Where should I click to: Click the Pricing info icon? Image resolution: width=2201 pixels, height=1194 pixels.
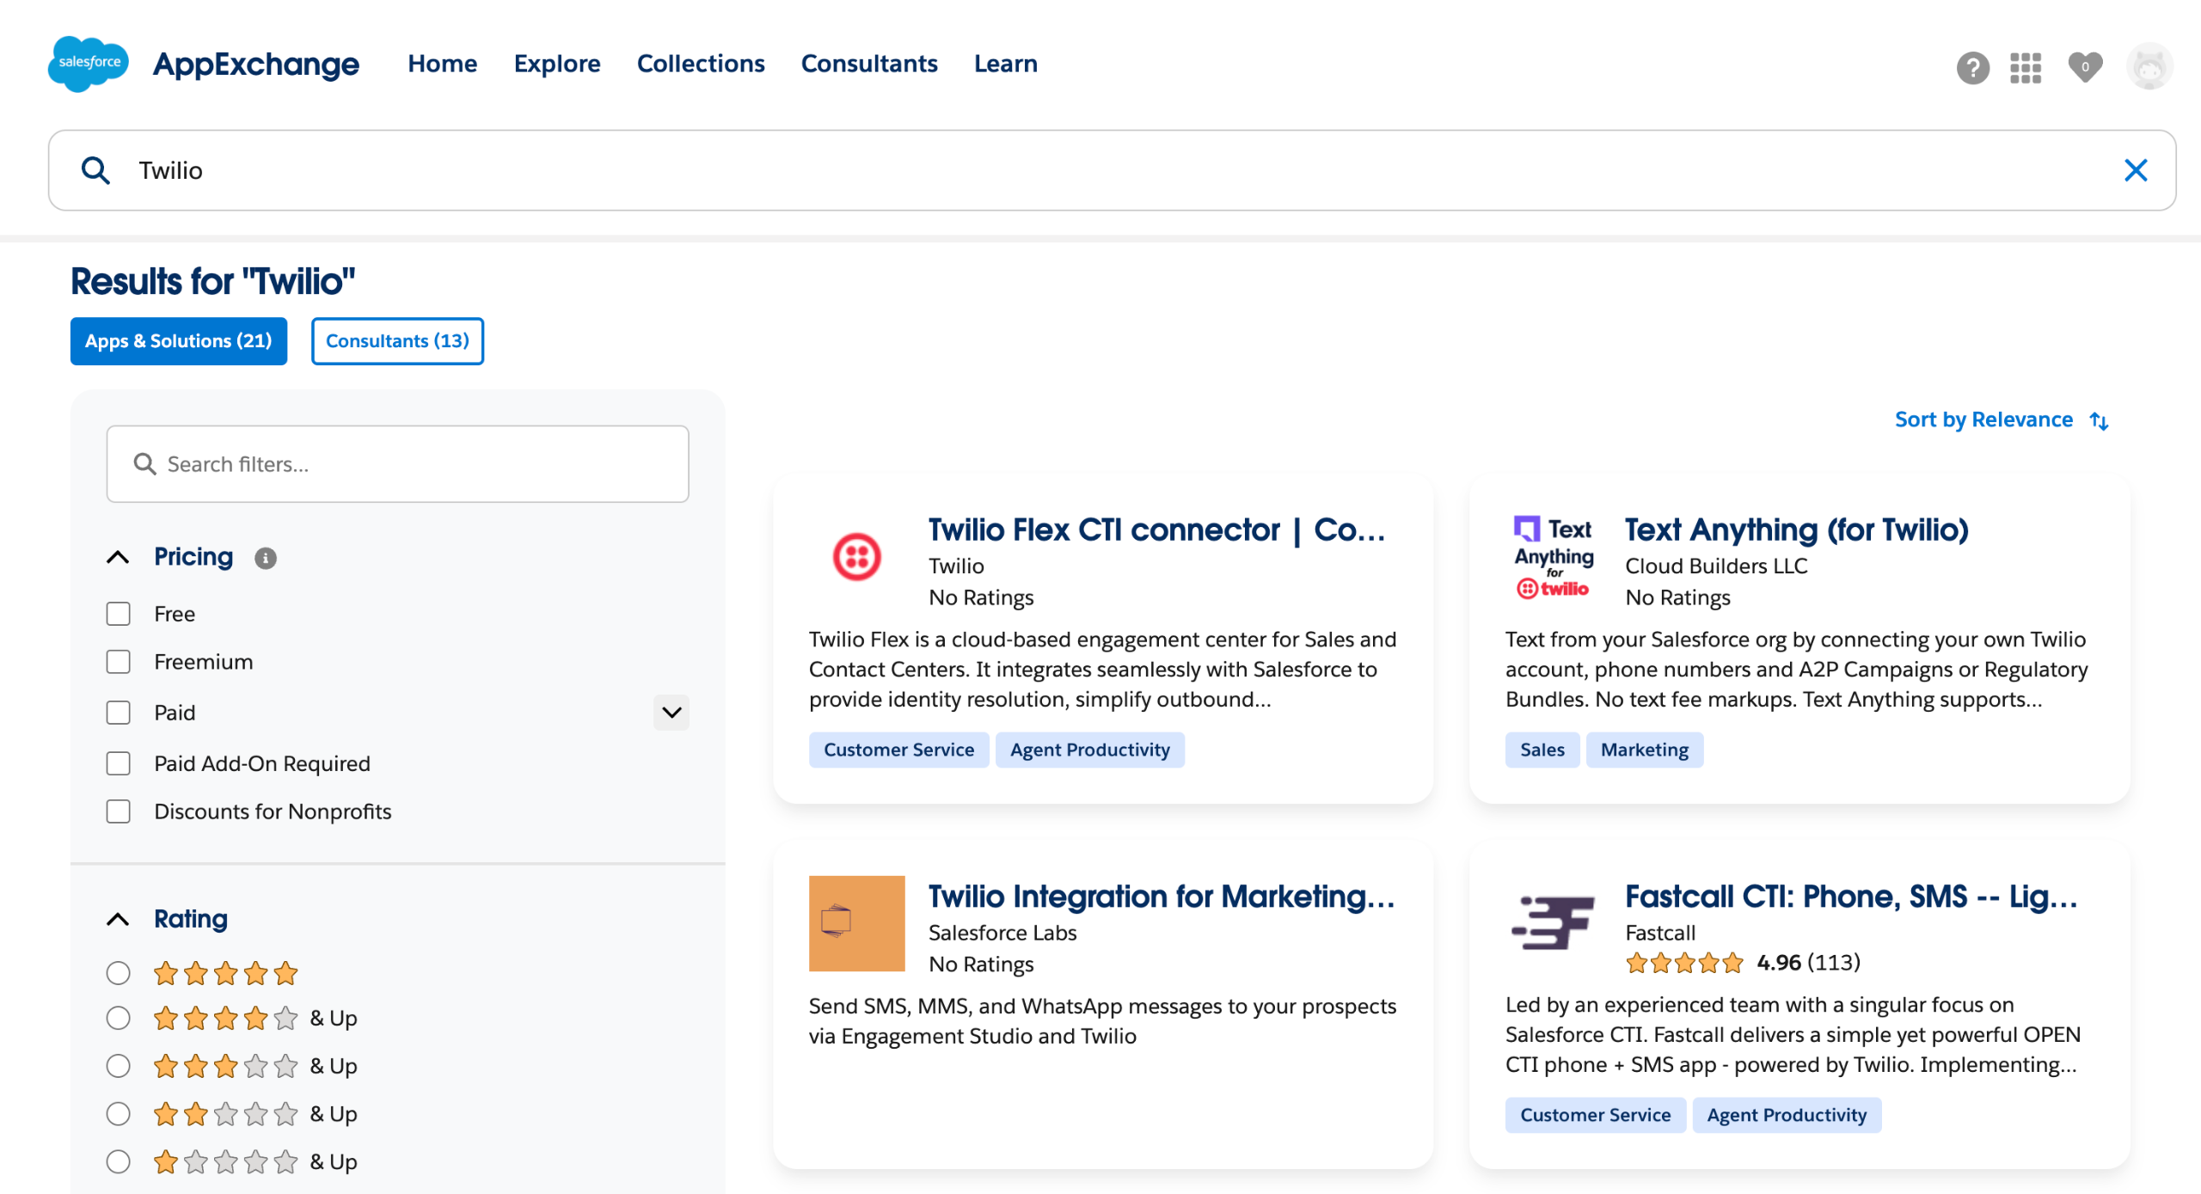click(266, 559)
